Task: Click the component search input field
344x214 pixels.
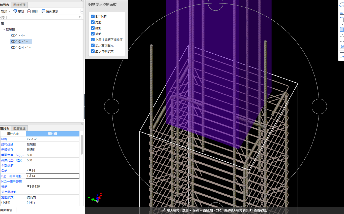Action: click(x=39, y=17)
